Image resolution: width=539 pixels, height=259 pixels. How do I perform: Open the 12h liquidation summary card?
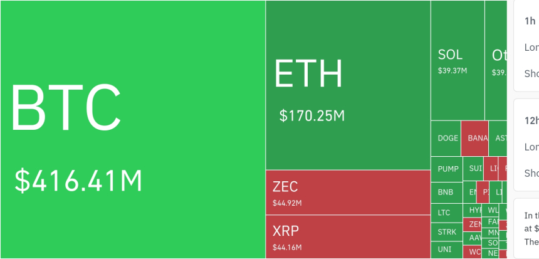point(526,145)
